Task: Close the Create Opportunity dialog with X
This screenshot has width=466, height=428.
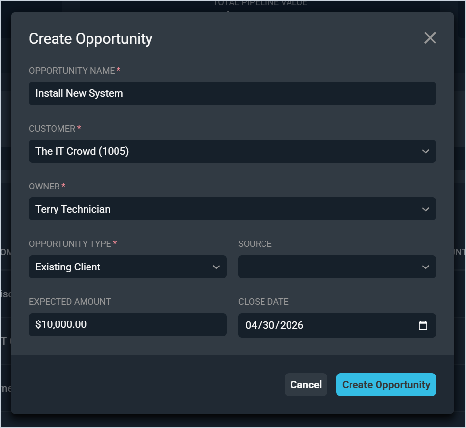Action: [x=430, y=38]
